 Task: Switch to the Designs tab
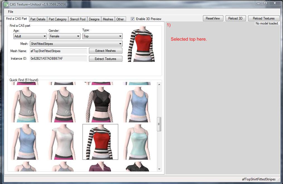[94, 19]
